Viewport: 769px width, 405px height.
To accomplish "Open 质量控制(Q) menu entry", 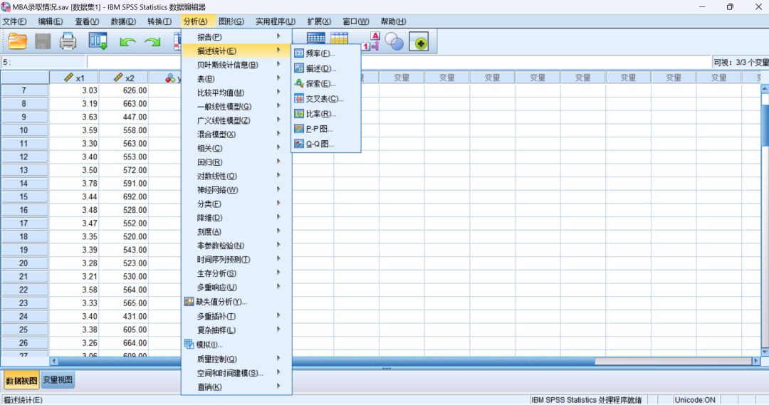I will (x=236, y=359).
